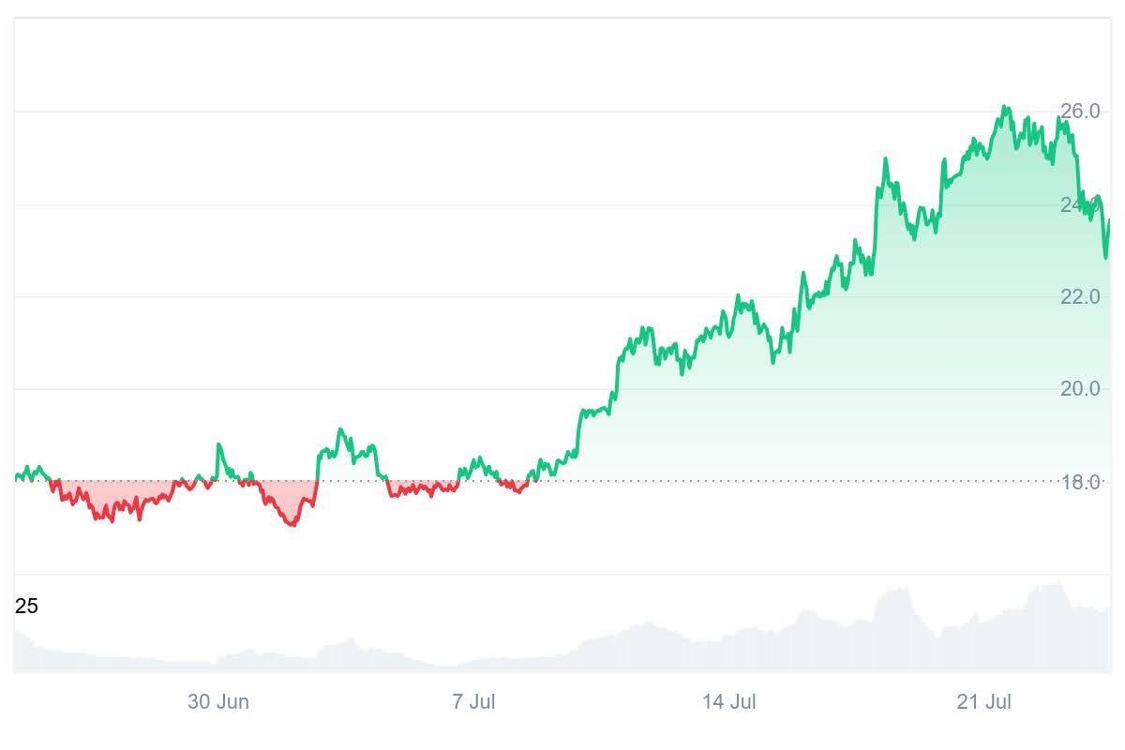
Task: Select the 21 Jul date label
Action: (984, 702)
